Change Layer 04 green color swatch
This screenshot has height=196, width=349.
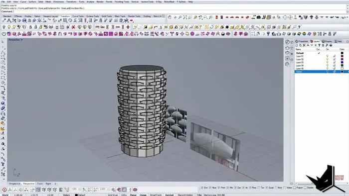(342, 66)
